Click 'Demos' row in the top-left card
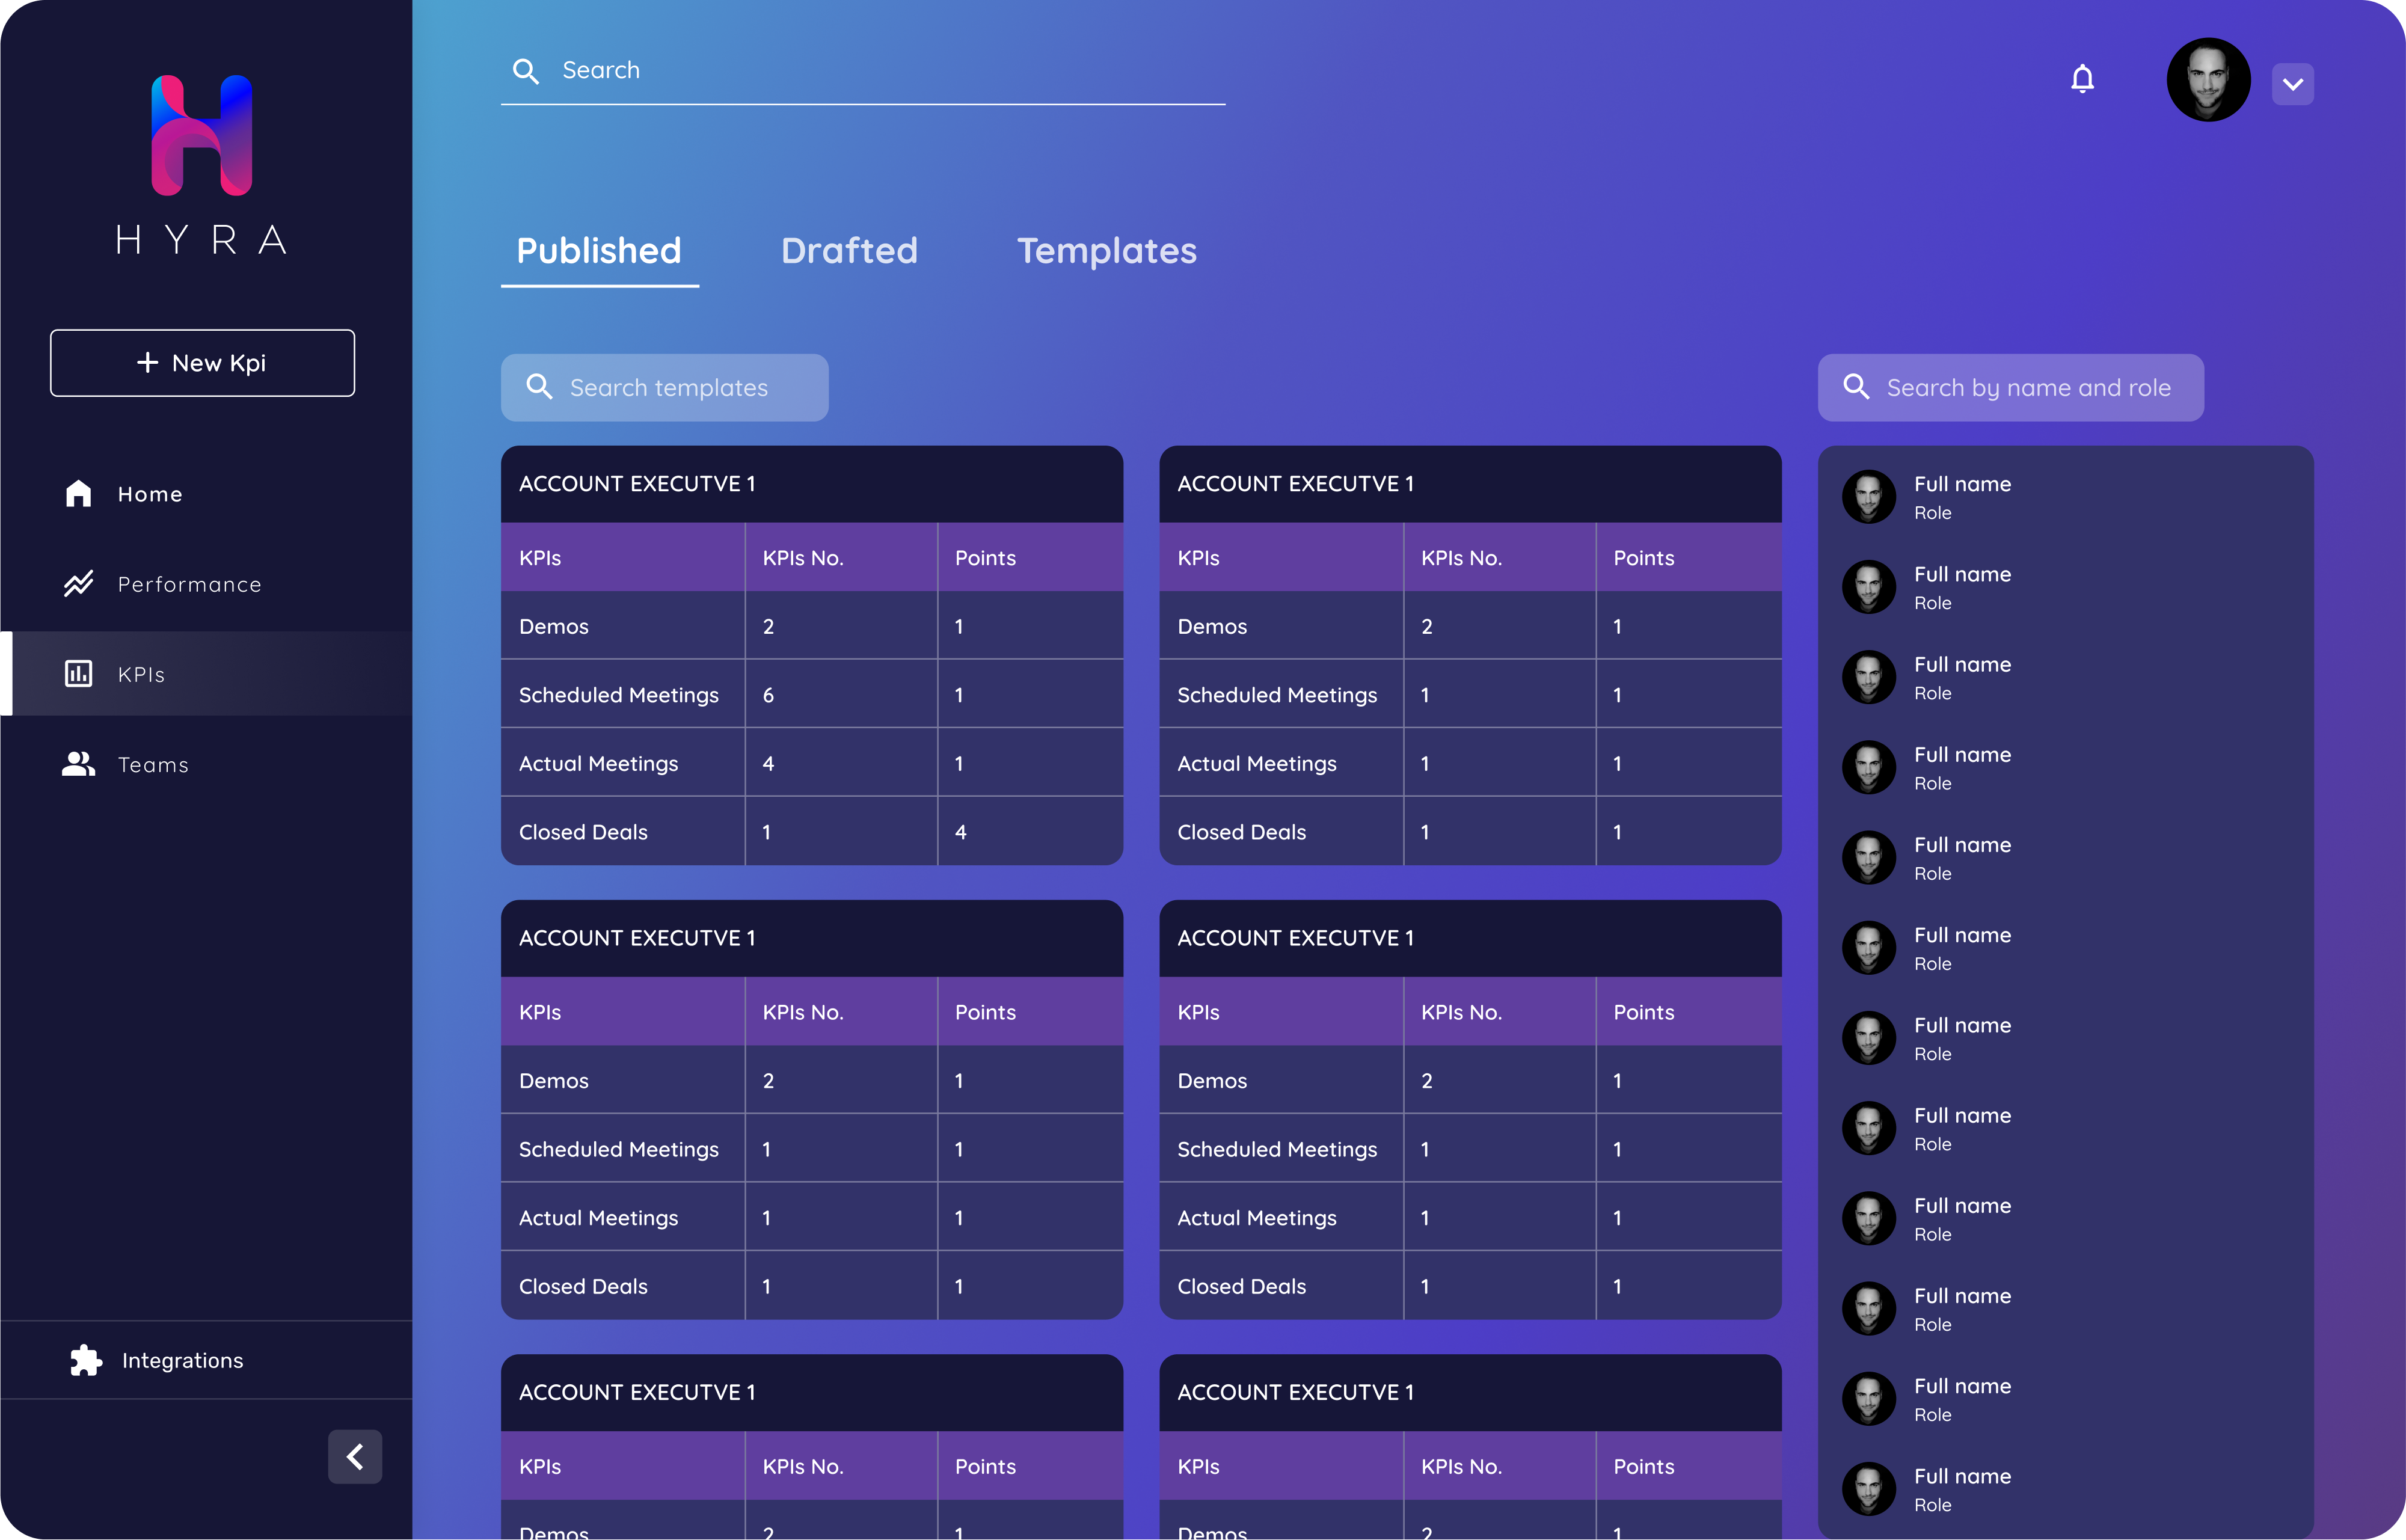2406x1540 pixels. click(x=812, y=626)
